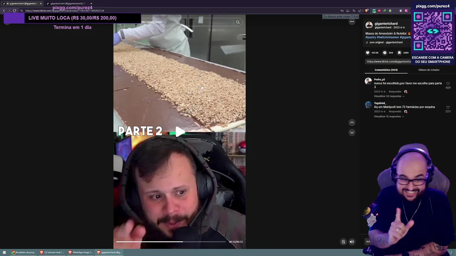Click the red circular extension icon
456x256 pixels.
379,11
